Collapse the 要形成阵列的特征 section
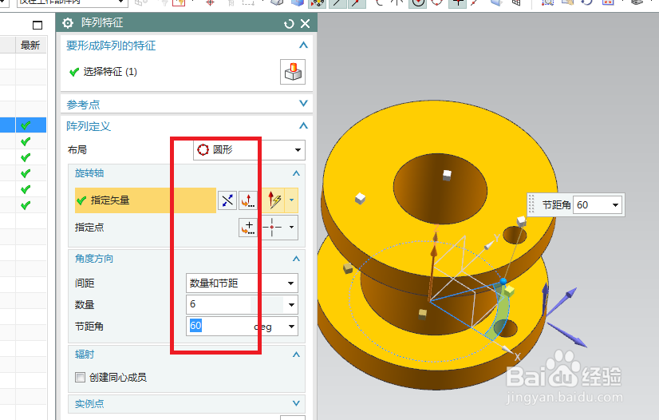The width and height of the screenshot is (659, 420). pyautogui.click(x=303, y=45)
